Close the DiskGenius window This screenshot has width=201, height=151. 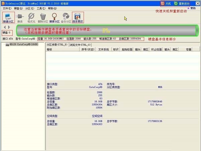pyautogui.click(x=198, y=3)
